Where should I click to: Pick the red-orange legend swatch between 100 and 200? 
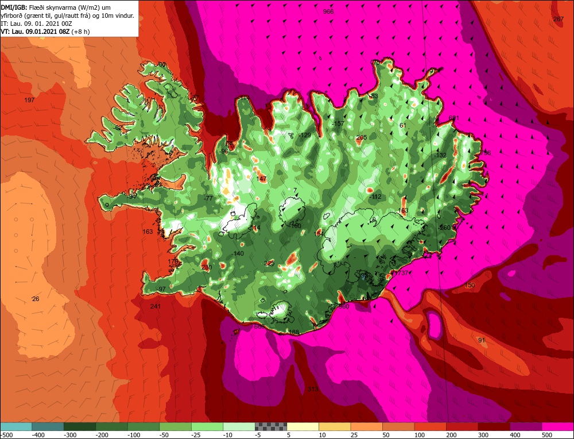[430, 426]
